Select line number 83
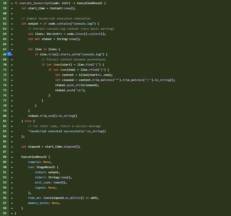Viewport: 231px width, 216px height. click(5, 131)
